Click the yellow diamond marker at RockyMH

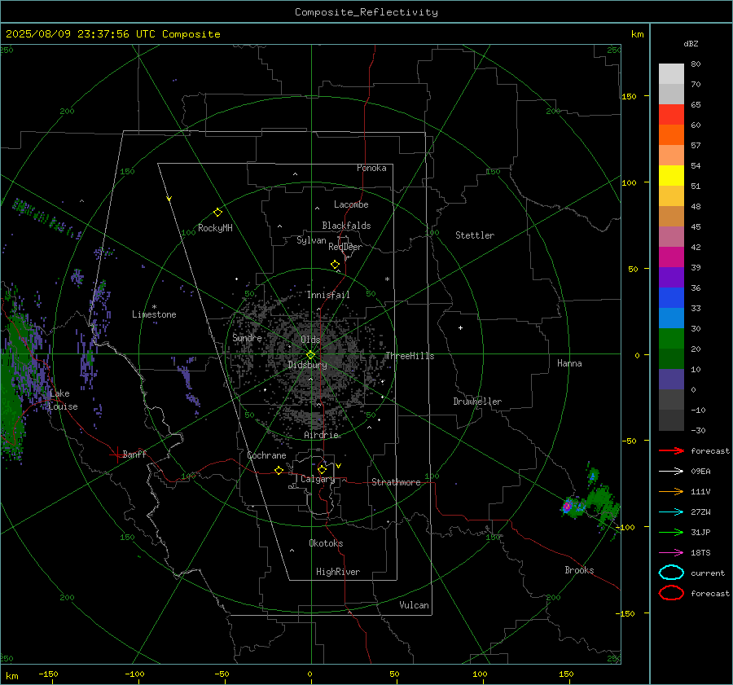217,213
